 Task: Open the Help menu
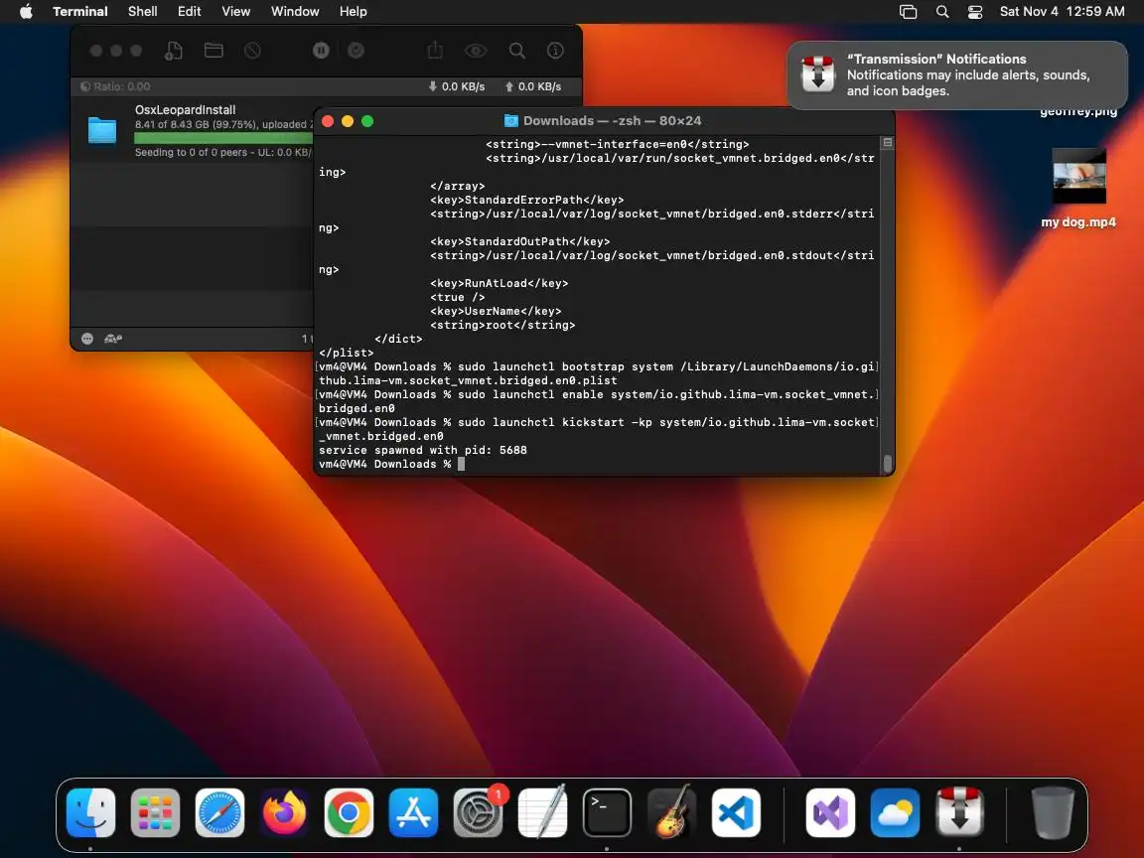pos(354,12)
